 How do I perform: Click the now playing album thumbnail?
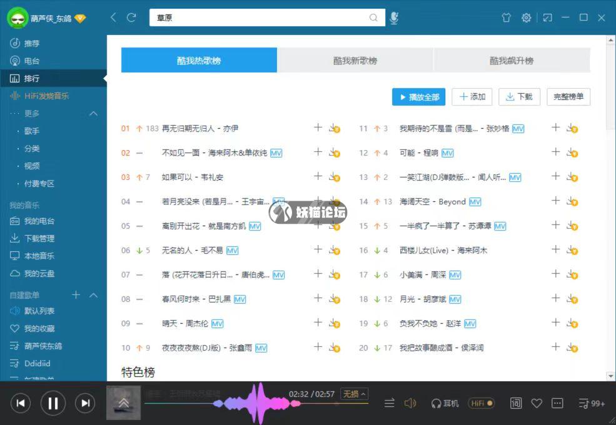pyautogui.click(x=123, y=402)
